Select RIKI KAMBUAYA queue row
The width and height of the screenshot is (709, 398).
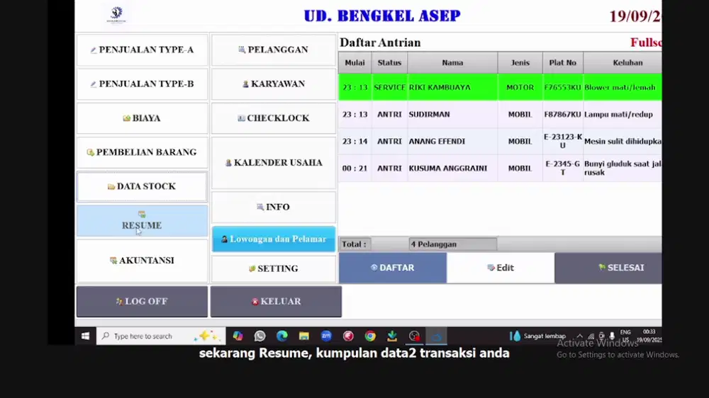click(x=452, y=88)
